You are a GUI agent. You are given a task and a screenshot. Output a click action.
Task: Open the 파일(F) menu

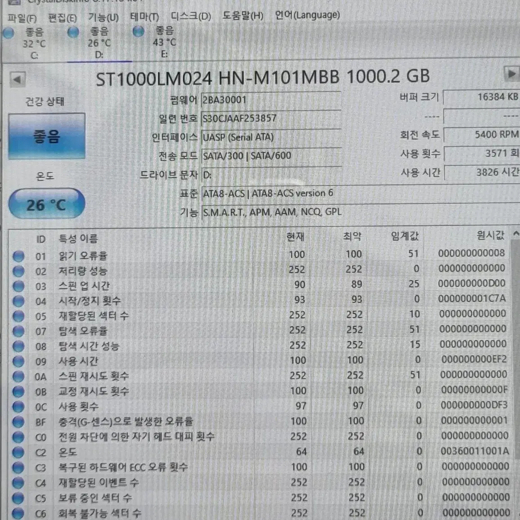(22, 18)
